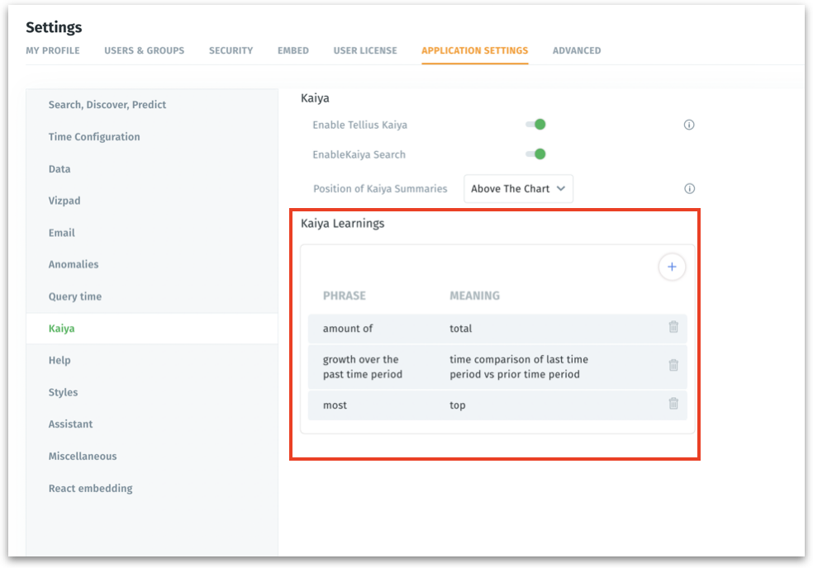This screenshot has height=568, width=813.
Task: Click the plus icon to add Kaiya learning
Action: 672,267
